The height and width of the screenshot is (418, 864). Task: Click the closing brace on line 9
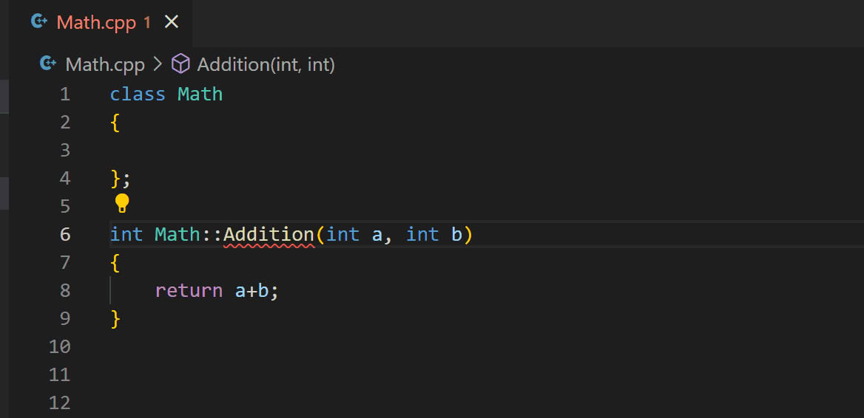pyautogui.click(x=115, y=318)
